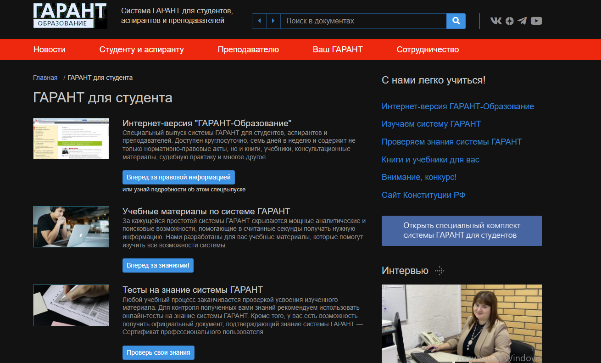Screen dimensions: 601x363
Task: Click the Проверь свои знания button
Action: [158, 352]
